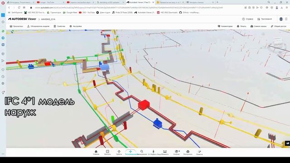Open the Markup pencil tool
The image size is (290, 163).
coord(199,153)
